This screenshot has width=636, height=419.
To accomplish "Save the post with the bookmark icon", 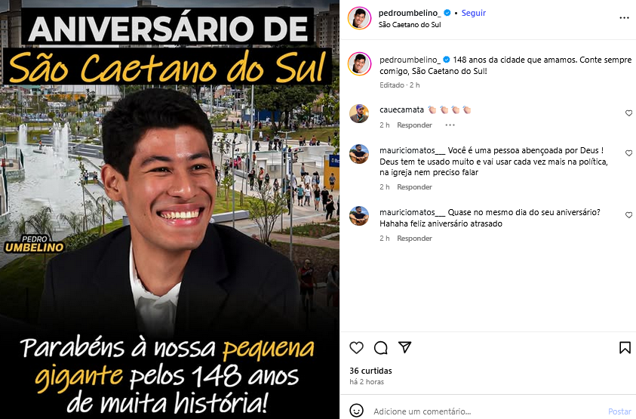I will 625,347.
